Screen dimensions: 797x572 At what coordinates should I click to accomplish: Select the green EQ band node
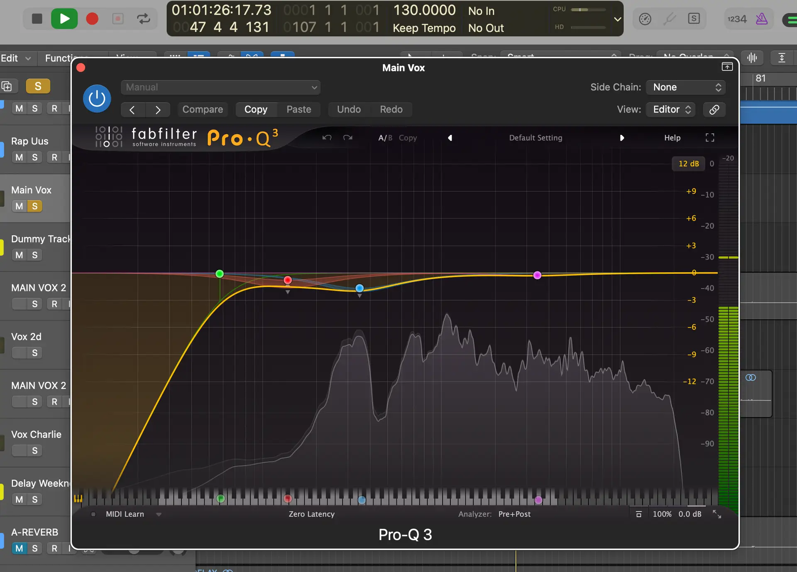point(219,274)
